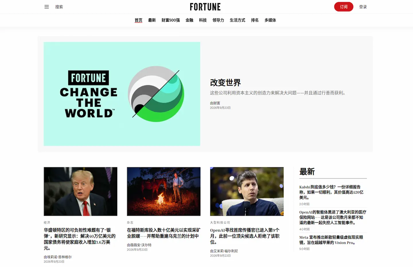
Task: Open the 领导力 nav tab
Action: click(x=218, y=20)
